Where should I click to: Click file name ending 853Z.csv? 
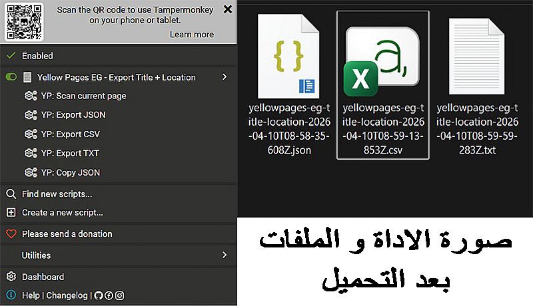[383, 129]
